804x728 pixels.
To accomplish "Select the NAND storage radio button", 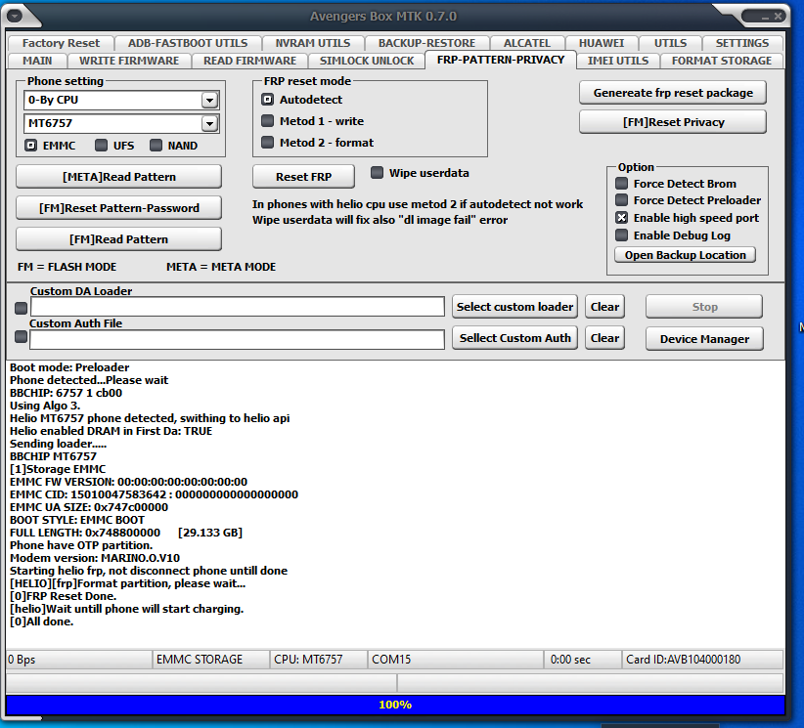I will click(x=156, y=146).
